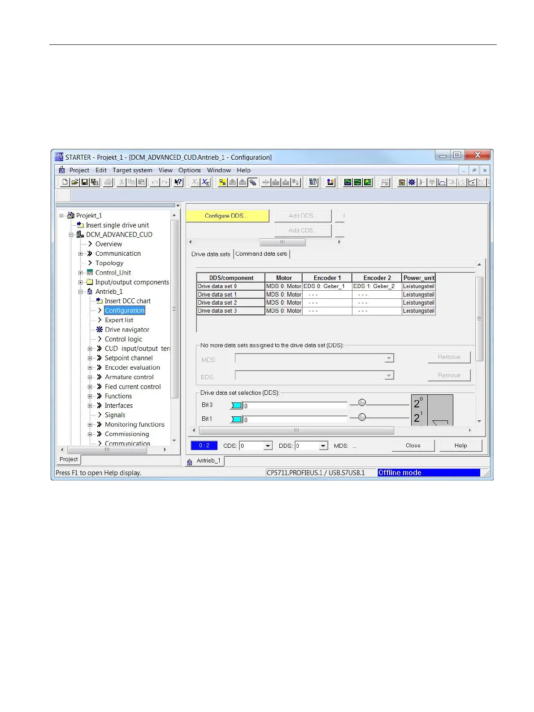Toggle the Bit 0 switch circle
This screenshot has width=534, height=712.
click(x=362, y=402)
